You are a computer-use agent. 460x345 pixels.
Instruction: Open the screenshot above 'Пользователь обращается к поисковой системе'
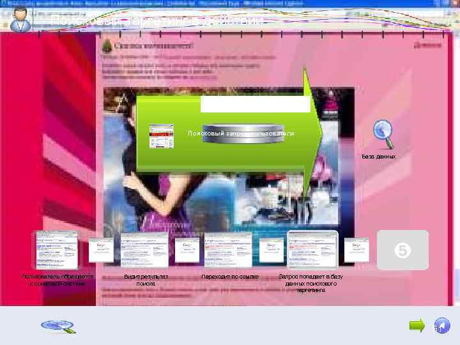57,250
